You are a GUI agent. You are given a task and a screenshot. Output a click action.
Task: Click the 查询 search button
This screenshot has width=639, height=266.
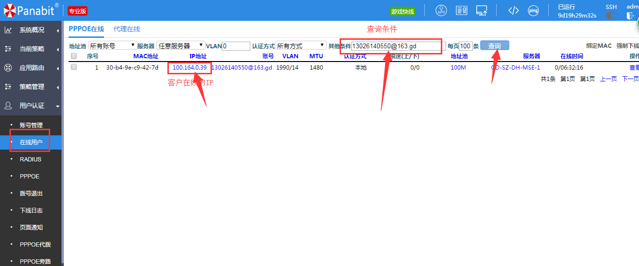click(494, 46)
